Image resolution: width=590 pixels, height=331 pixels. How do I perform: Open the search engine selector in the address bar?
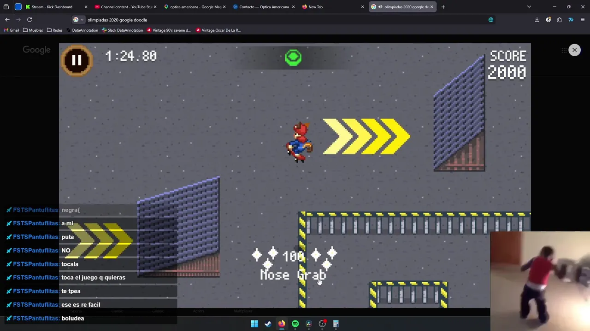pos(78,20)
